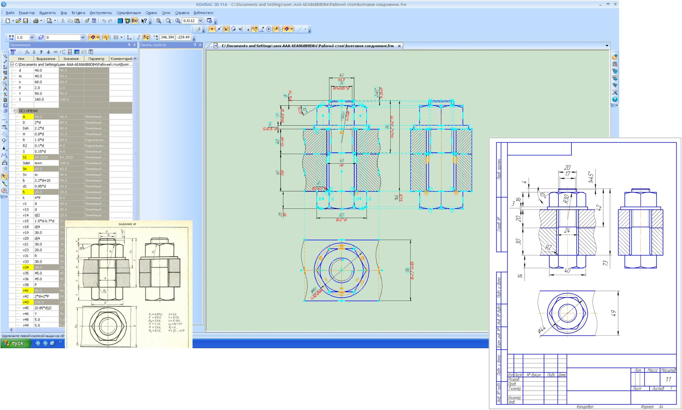
Task: Collapse the БЕЗ ИМЕНИ variable group
Action: click(16, 111)
